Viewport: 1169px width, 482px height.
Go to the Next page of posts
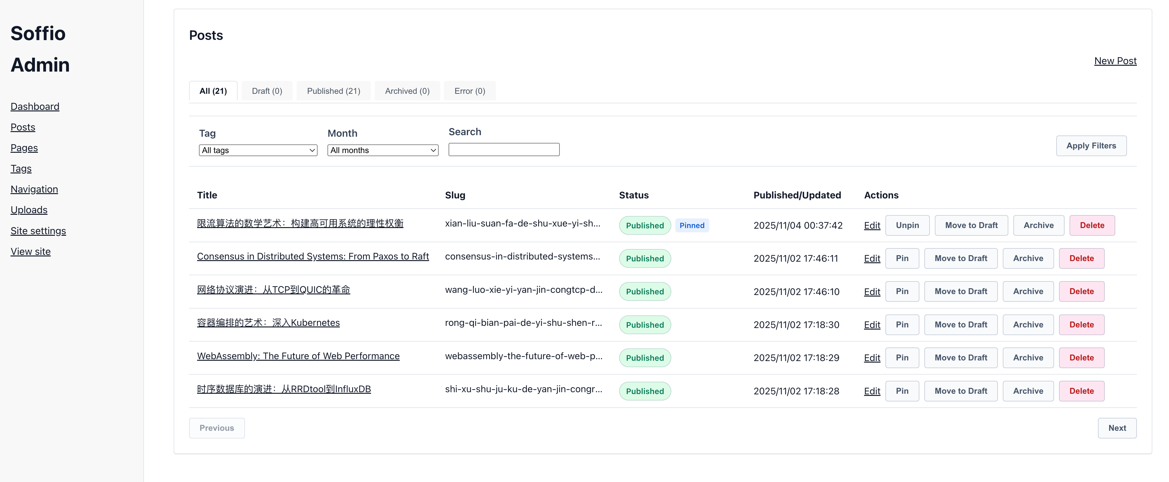coord(1117,428)
